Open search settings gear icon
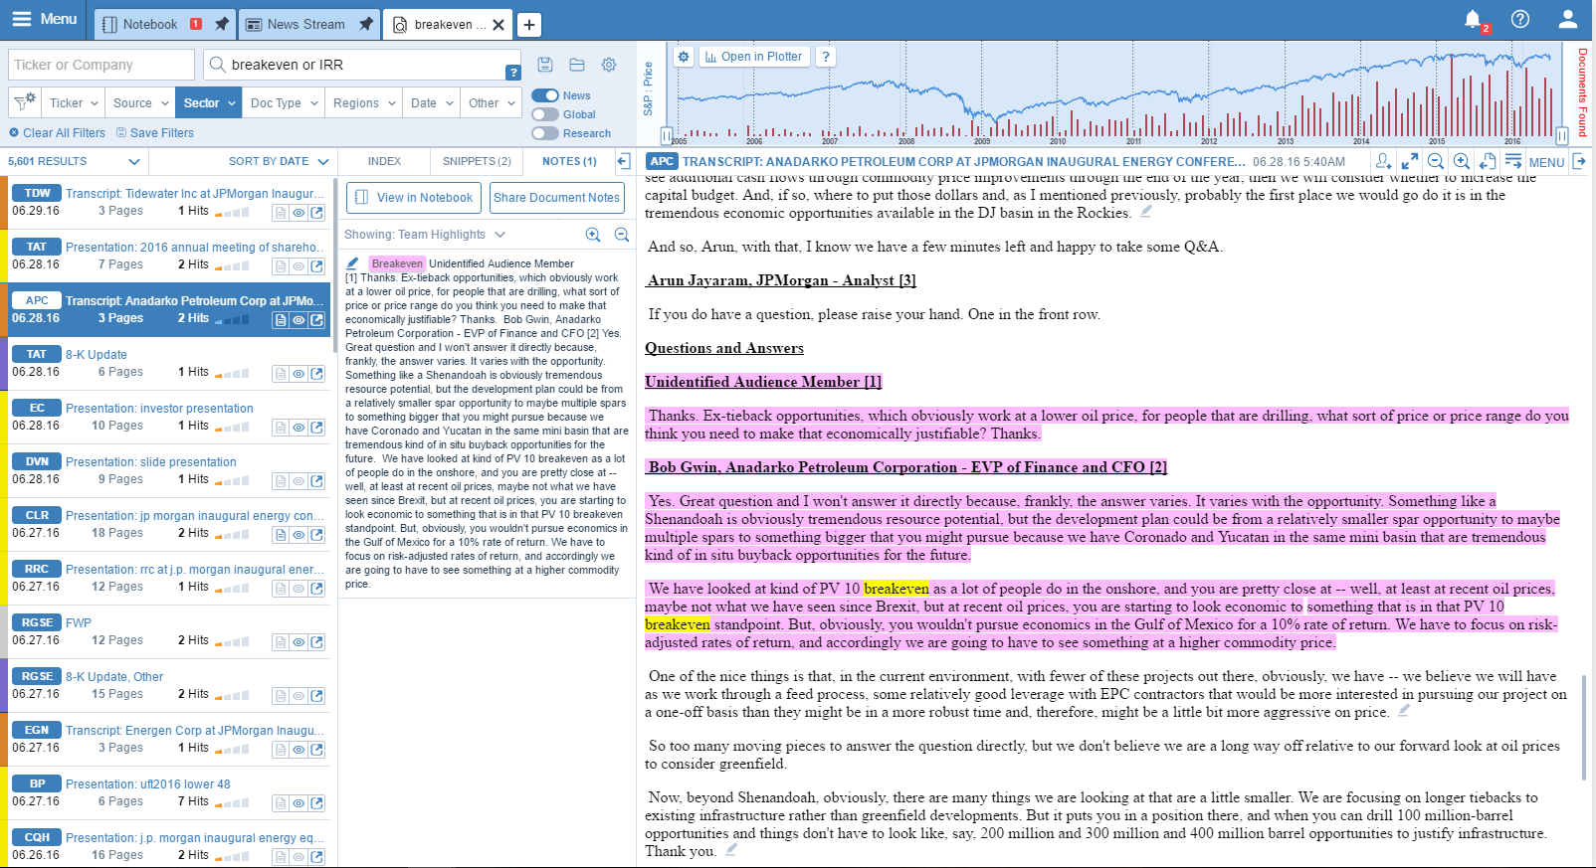This screenshot has height=868, width=1596. (x=609, y=65)
